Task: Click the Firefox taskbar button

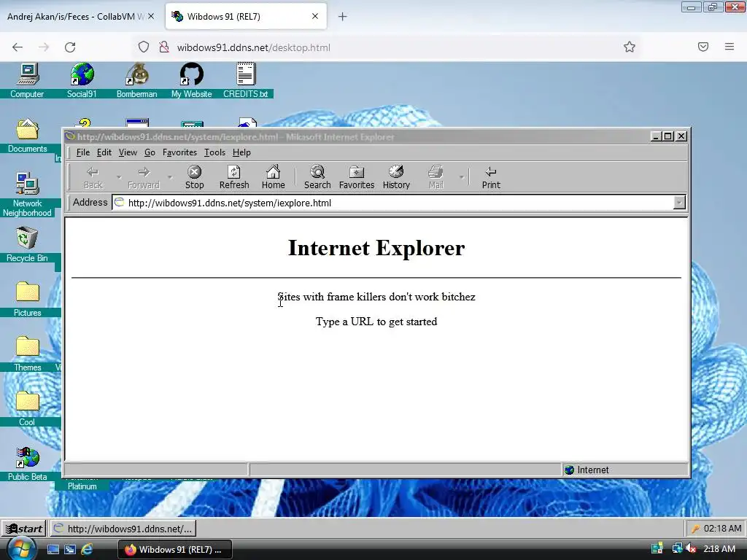Action: 175,550
